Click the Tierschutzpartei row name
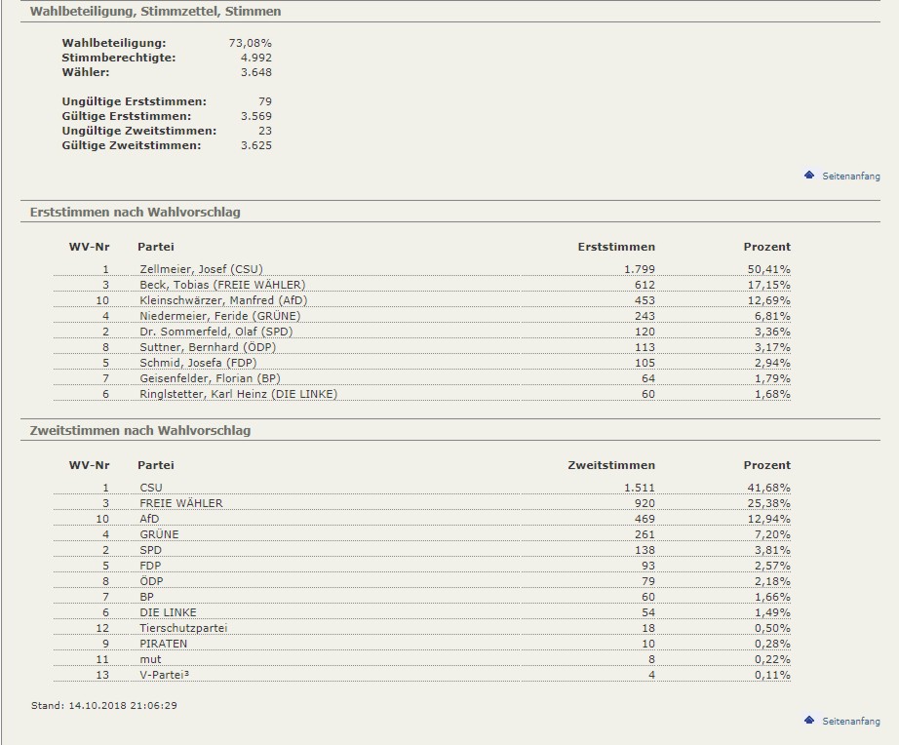 click(x=183, y=628)
